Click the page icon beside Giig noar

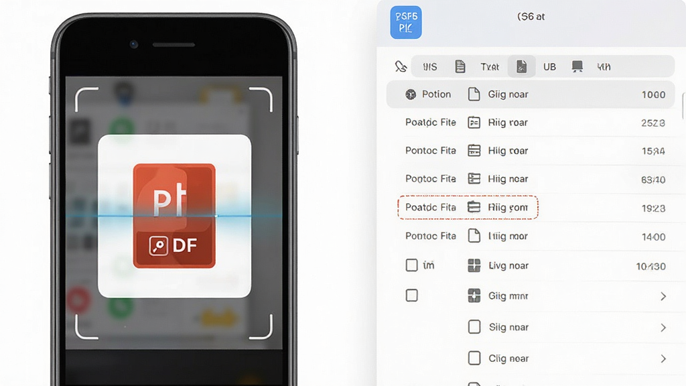click(474, 94)
